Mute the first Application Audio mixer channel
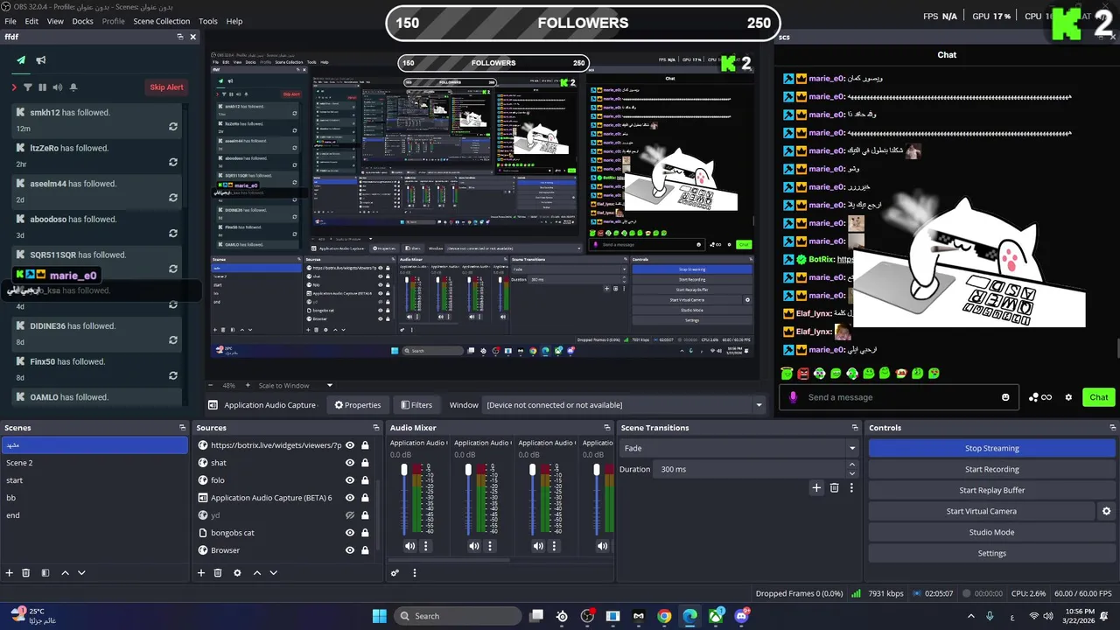 tap(409, 546)
